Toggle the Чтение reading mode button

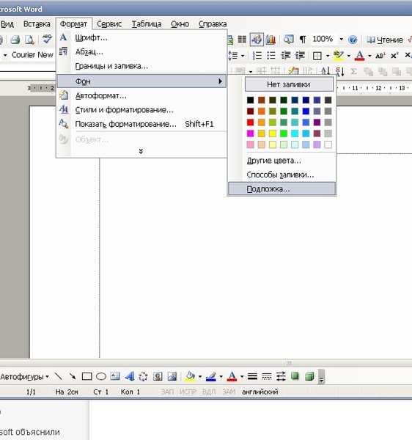coord(385,40)
